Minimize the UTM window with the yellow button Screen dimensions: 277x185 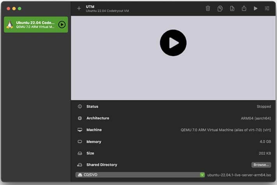coord(14,9)
